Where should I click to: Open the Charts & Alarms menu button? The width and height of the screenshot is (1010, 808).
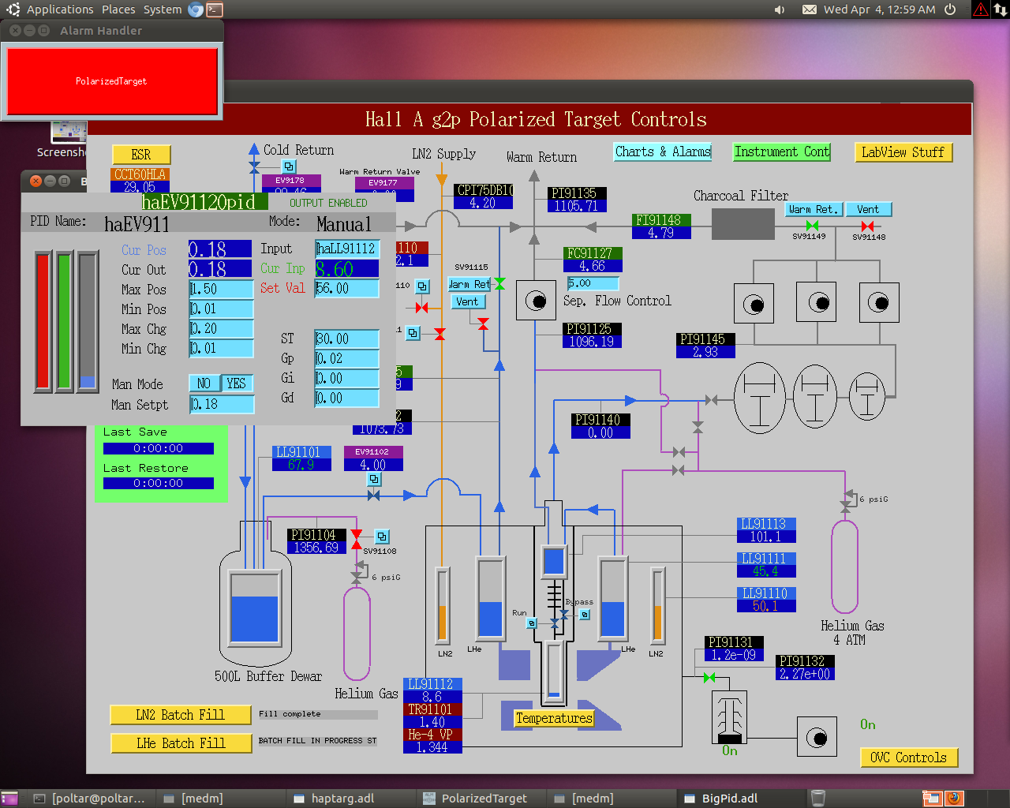click(x=663, y=151)
